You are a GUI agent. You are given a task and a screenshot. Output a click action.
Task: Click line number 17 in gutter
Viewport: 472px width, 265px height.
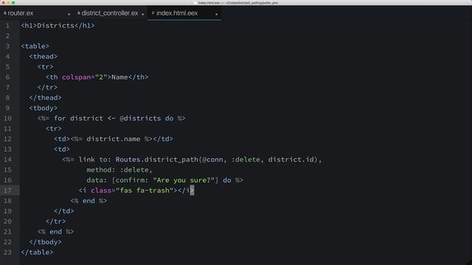pyautogui.click(x=7, y=191)
